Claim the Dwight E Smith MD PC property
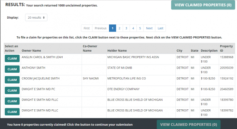 [12, 91]
